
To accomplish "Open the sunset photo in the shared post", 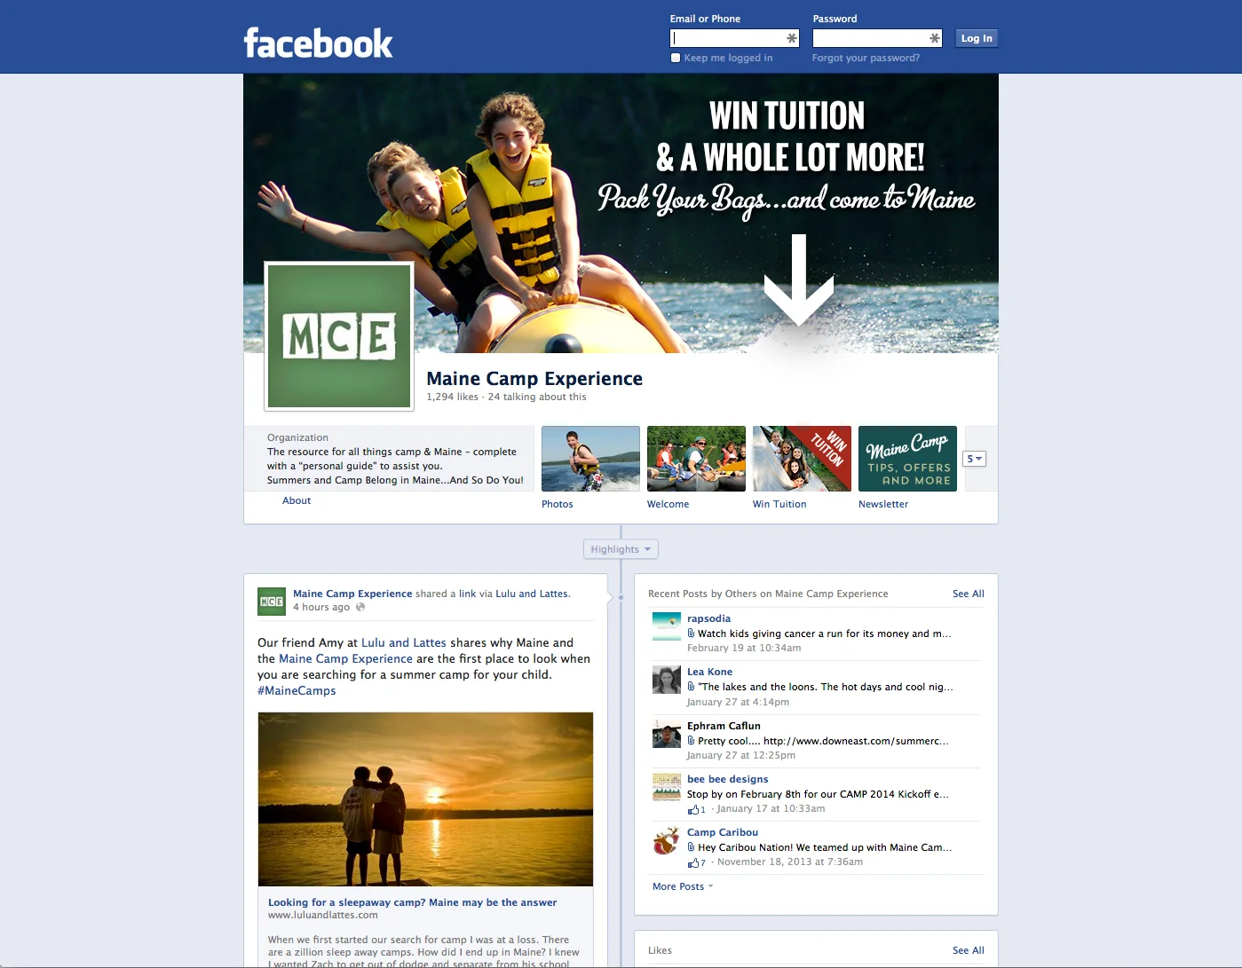I will [425, 799].
